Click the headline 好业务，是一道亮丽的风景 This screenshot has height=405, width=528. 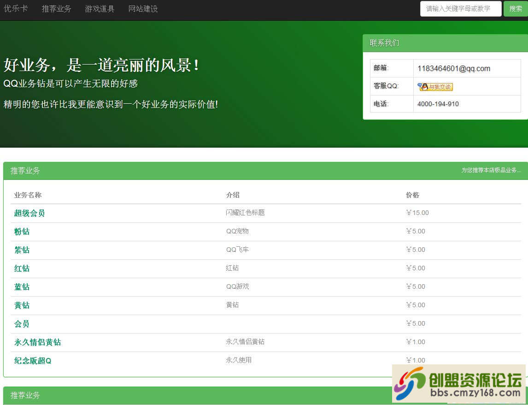pyautogui.click(x=101, y=65)
